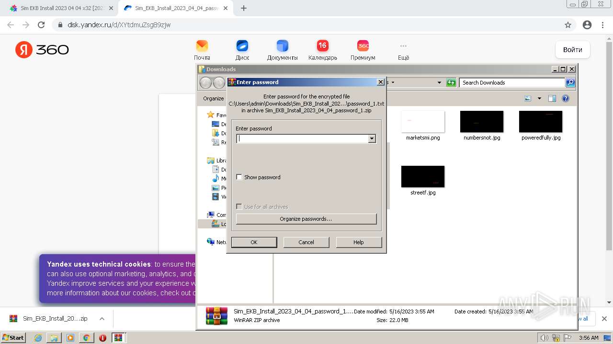Image resolution: width=613 pixels, height=344 pixels.
Task: Bookmark this page with the star icon
Action: [568, 25]
